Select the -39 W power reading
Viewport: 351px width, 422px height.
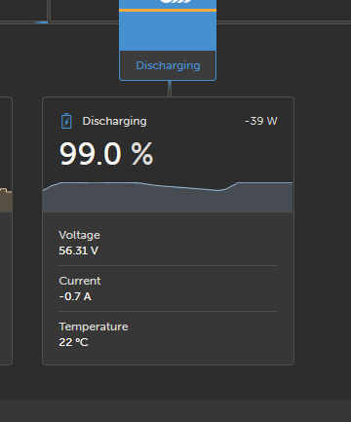click(x=261, y=121)
